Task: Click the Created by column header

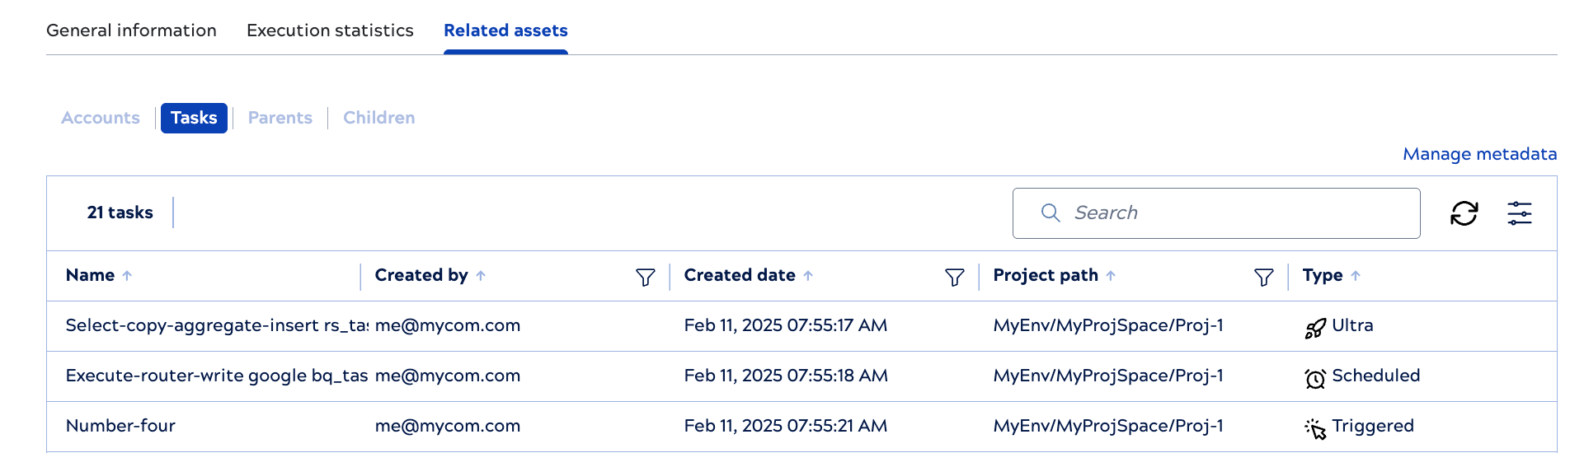Action: click(421, 275)
